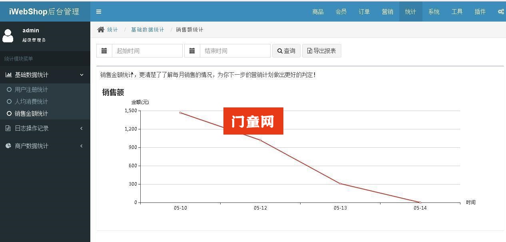506x242 pixels.
Task: Click the 导出报表 export button
Action: pyautogui.click(x=321, y=51)
